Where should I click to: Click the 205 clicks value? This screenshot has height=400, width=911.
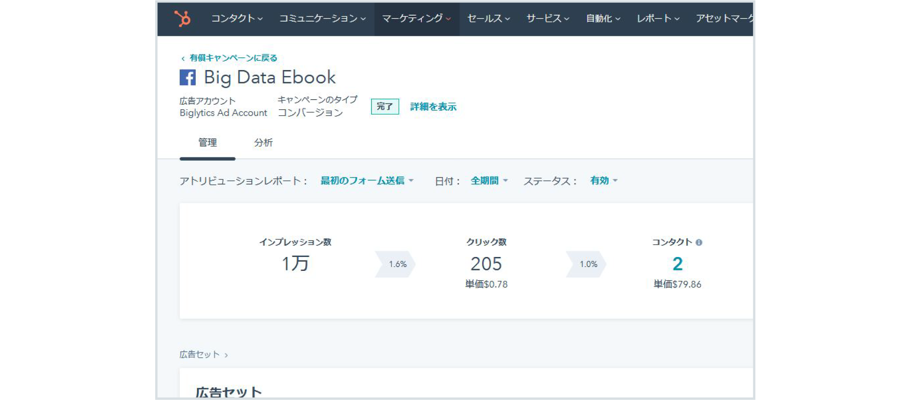[x=486, y=264]
